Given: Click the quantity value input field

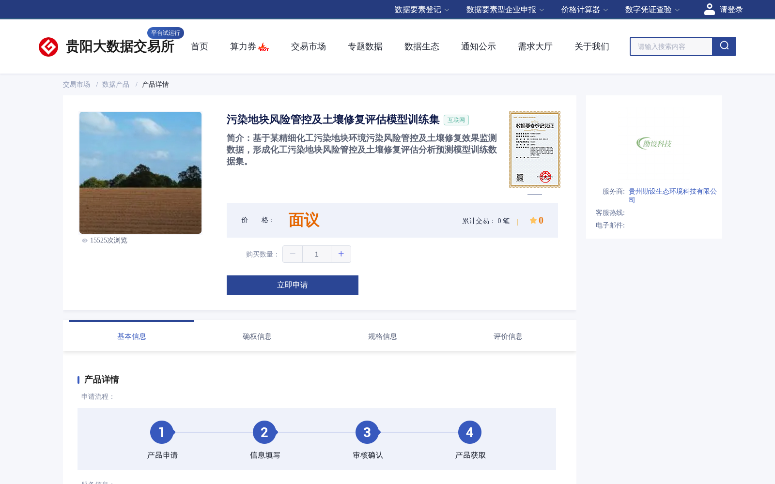Looking at the screenshot, I should [317, 254].
